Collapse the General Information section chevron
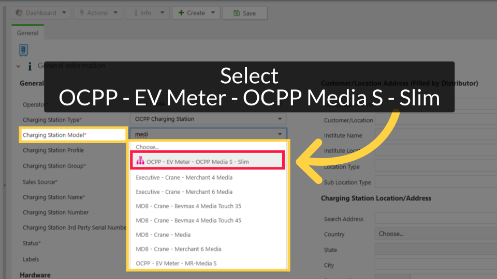The width and height of the screenshot is (497, 279). tap(18, 66)
